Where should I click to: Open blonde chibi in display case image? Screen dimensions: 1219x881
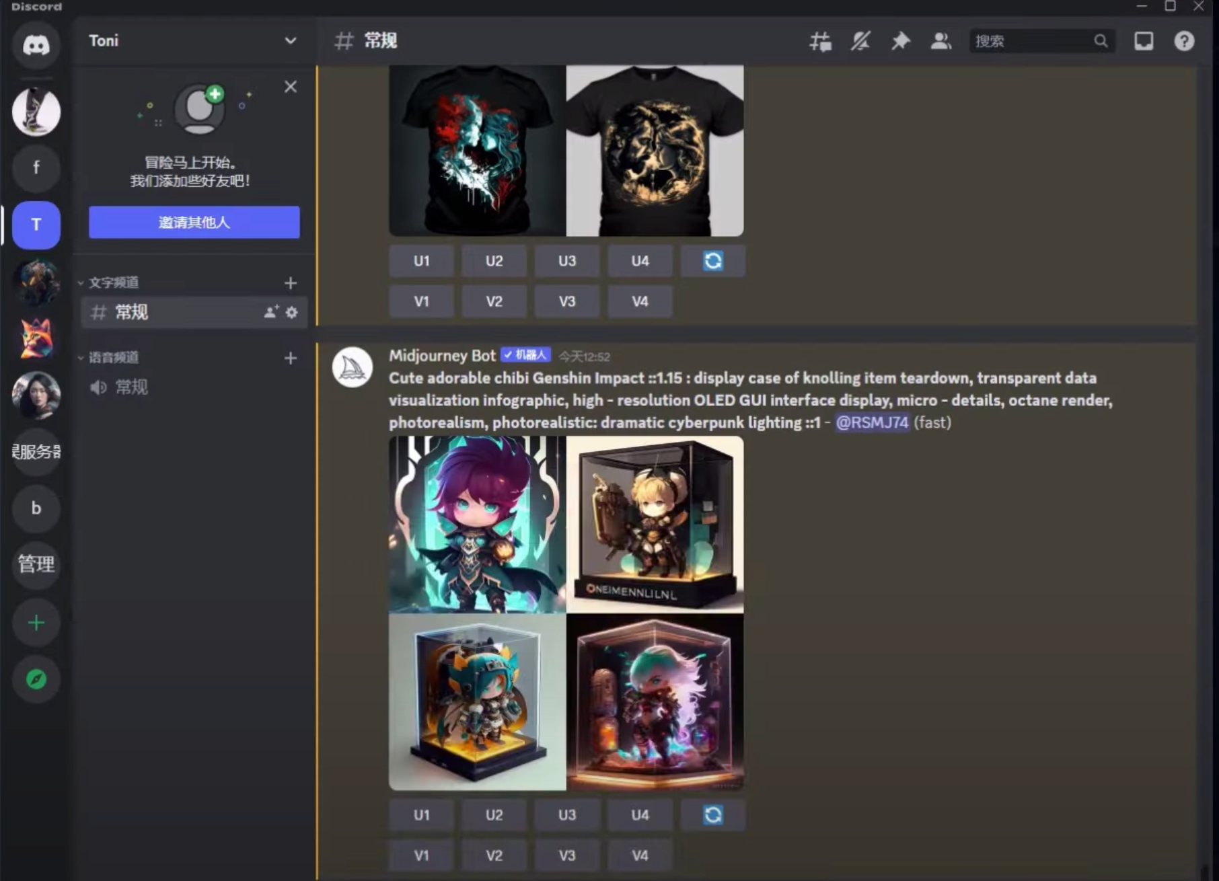coord(655,525)
